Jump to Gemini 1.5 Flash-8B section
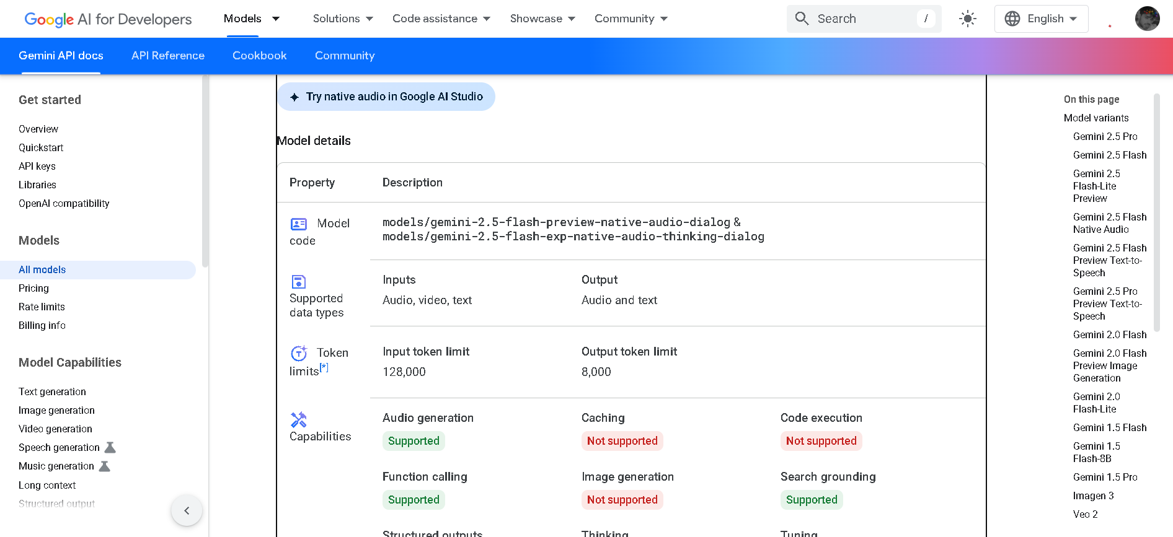The width and height of the screenshot is (1173, 537). tap(1097, 452)
